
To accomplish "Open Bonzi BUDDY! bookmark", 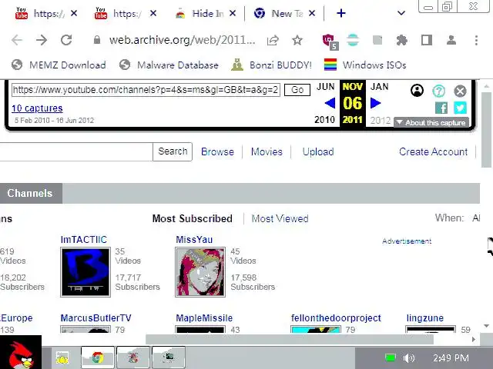I will click(x=271, y=65).
